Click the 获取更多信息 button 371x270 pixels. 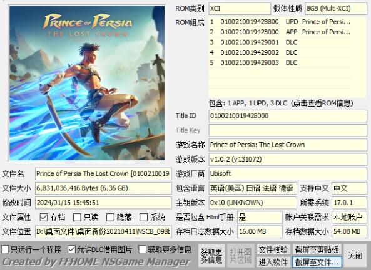[x=211, y=256]
